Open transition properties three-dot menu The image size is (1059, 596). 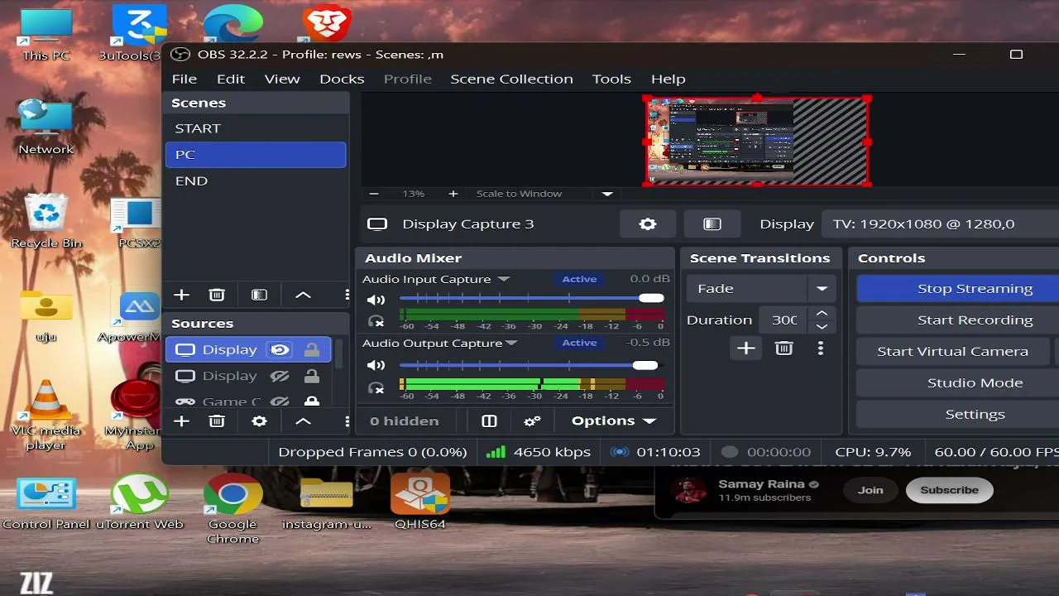820,348
